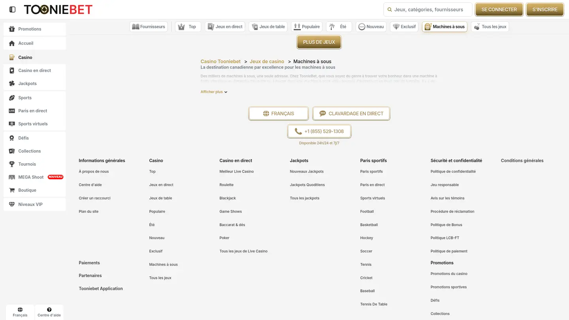Image resolution: width=569 pixels, height=320 pixels.
Task: Open Casino via the slot icon in sidebar
Action: point(12,57)
